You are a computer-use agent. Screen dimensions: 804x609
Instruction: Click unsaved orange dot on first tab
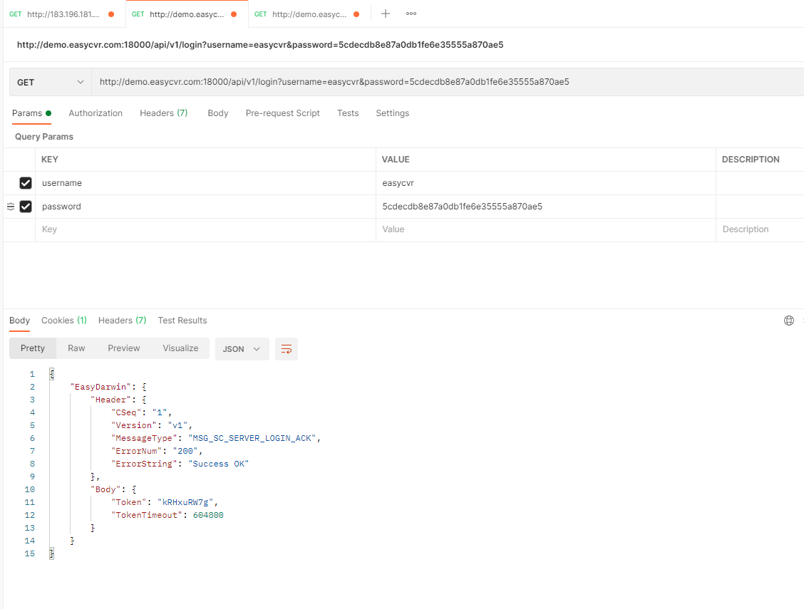point(111,14)
